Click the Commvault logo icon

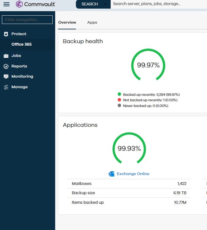pyautogui.click(x=19, y=4)
